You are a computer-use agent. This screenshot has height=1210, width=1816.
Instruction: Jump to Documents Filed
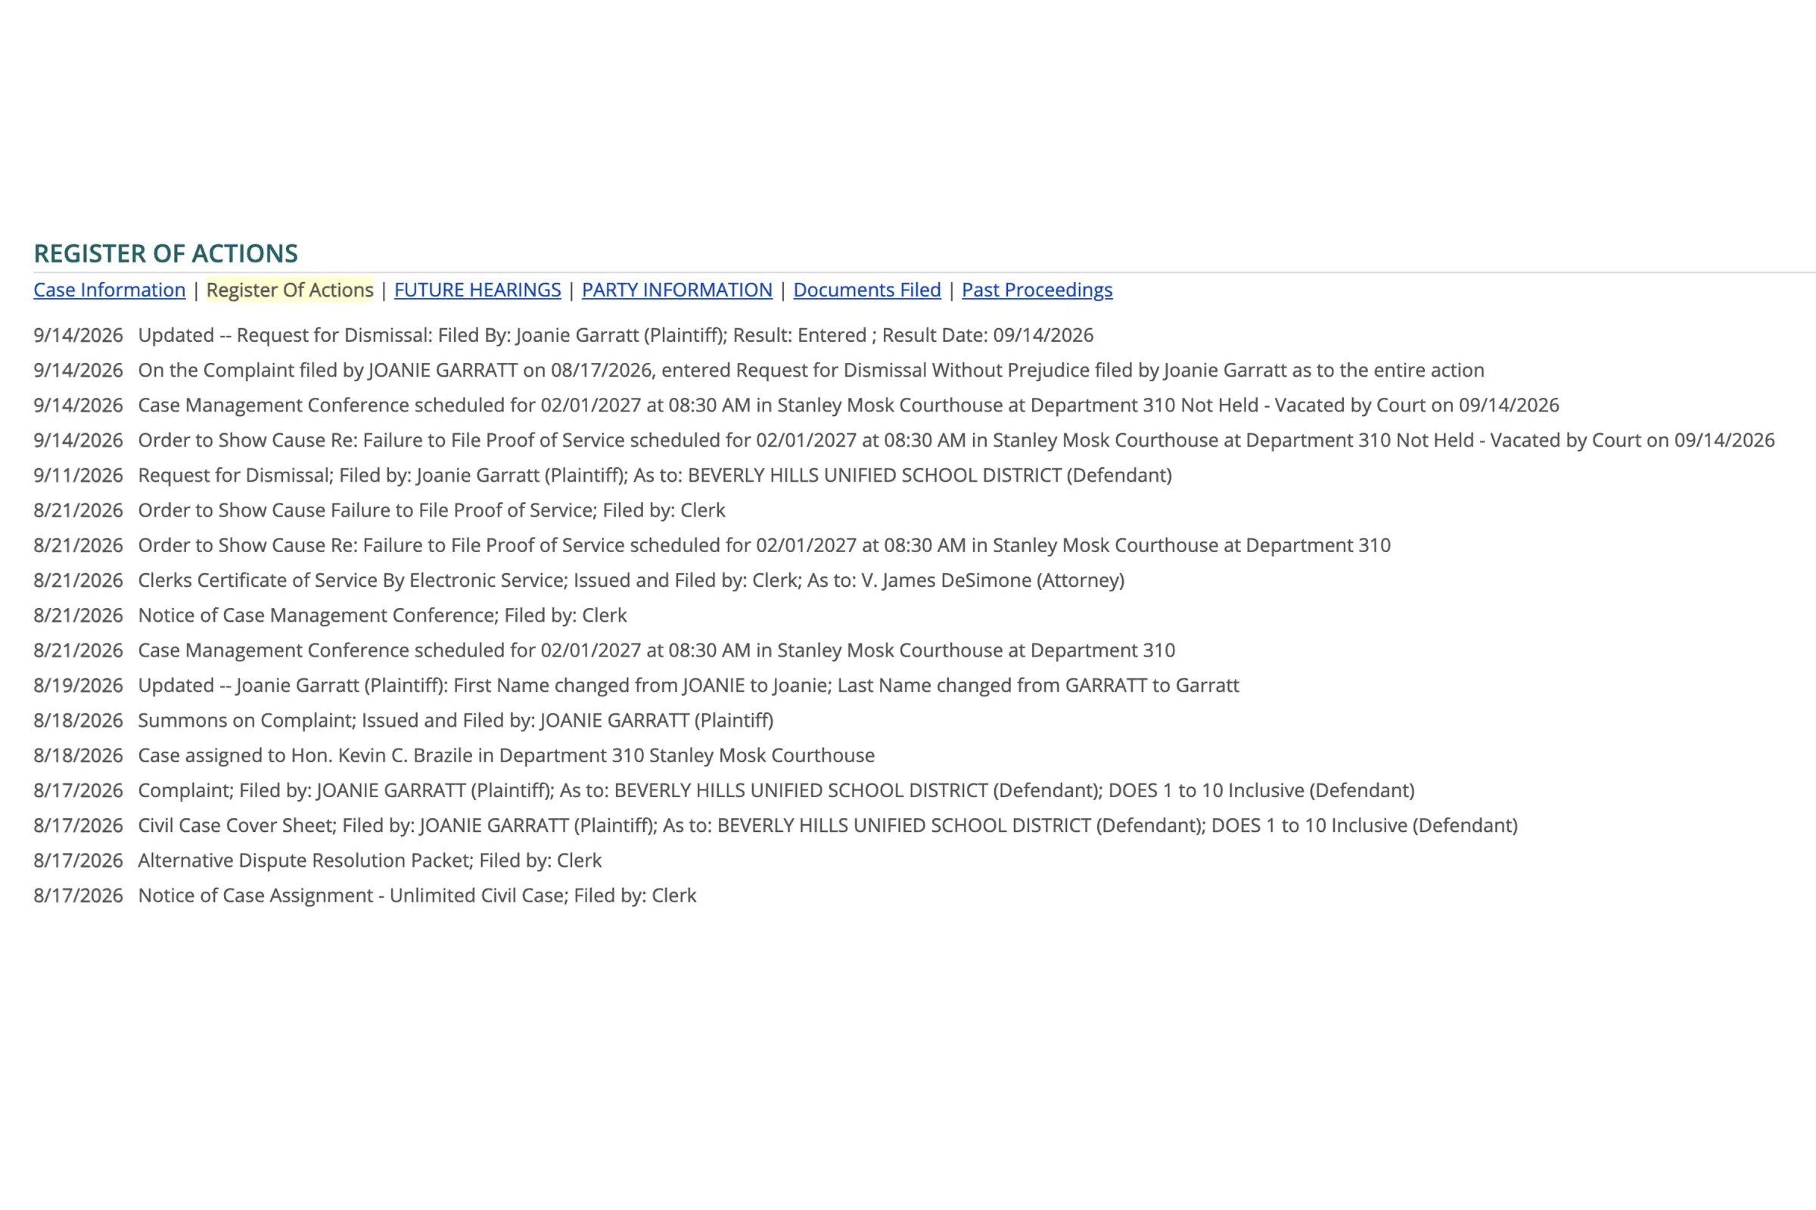click(x=867, y=290)
